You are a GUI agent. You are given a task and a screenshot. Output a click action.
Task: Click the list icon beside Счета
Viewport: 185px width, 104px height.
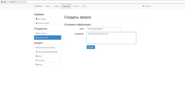(36, 56)
